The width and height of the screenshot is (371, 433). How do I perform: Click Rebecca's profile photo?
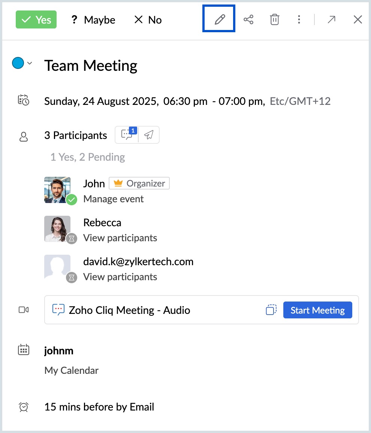click(x=57, y=228)
